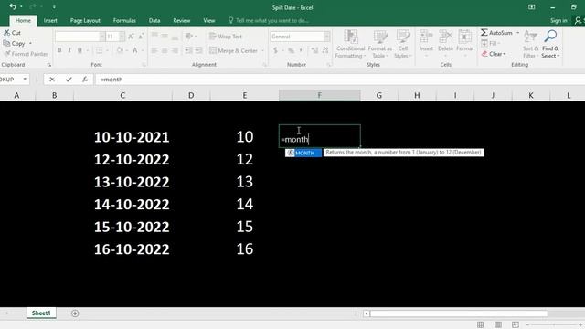Toggle Bold formatting
Viewport: 585px width, 329px height.
[x=59, y=50]
